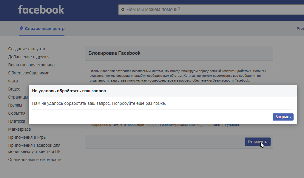Focus the "Чем мы можем помочь?" search field
This screenshot has width=304, height=178.
pos(211,10)
